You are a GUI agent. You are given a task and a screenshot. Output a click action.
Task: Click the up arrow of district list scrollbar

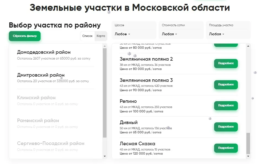[x=105, y=46]
